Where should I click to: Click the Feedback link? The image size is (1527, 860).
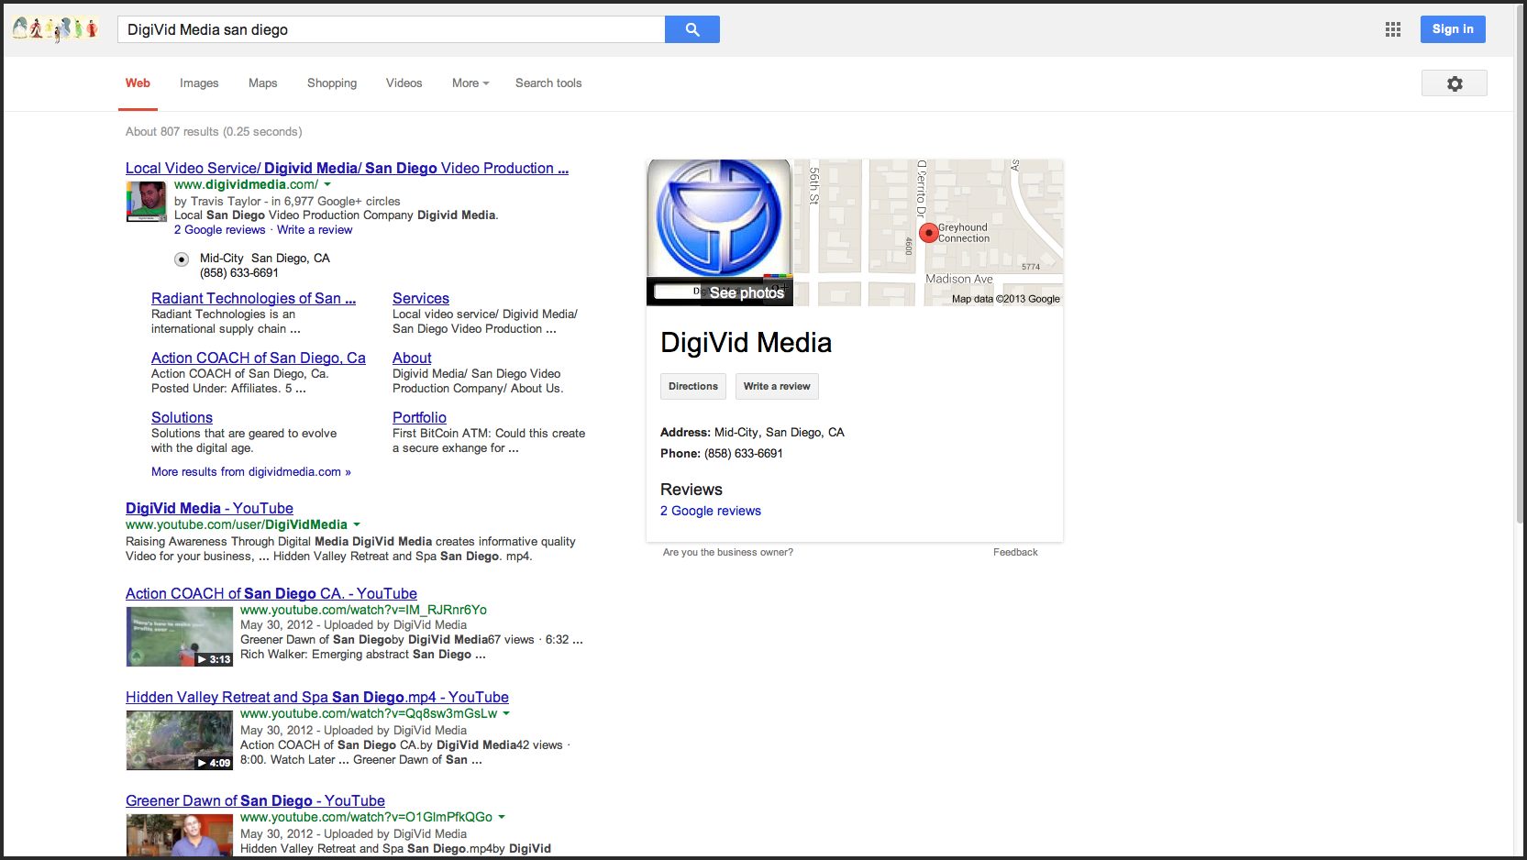tap(1015, 553)
